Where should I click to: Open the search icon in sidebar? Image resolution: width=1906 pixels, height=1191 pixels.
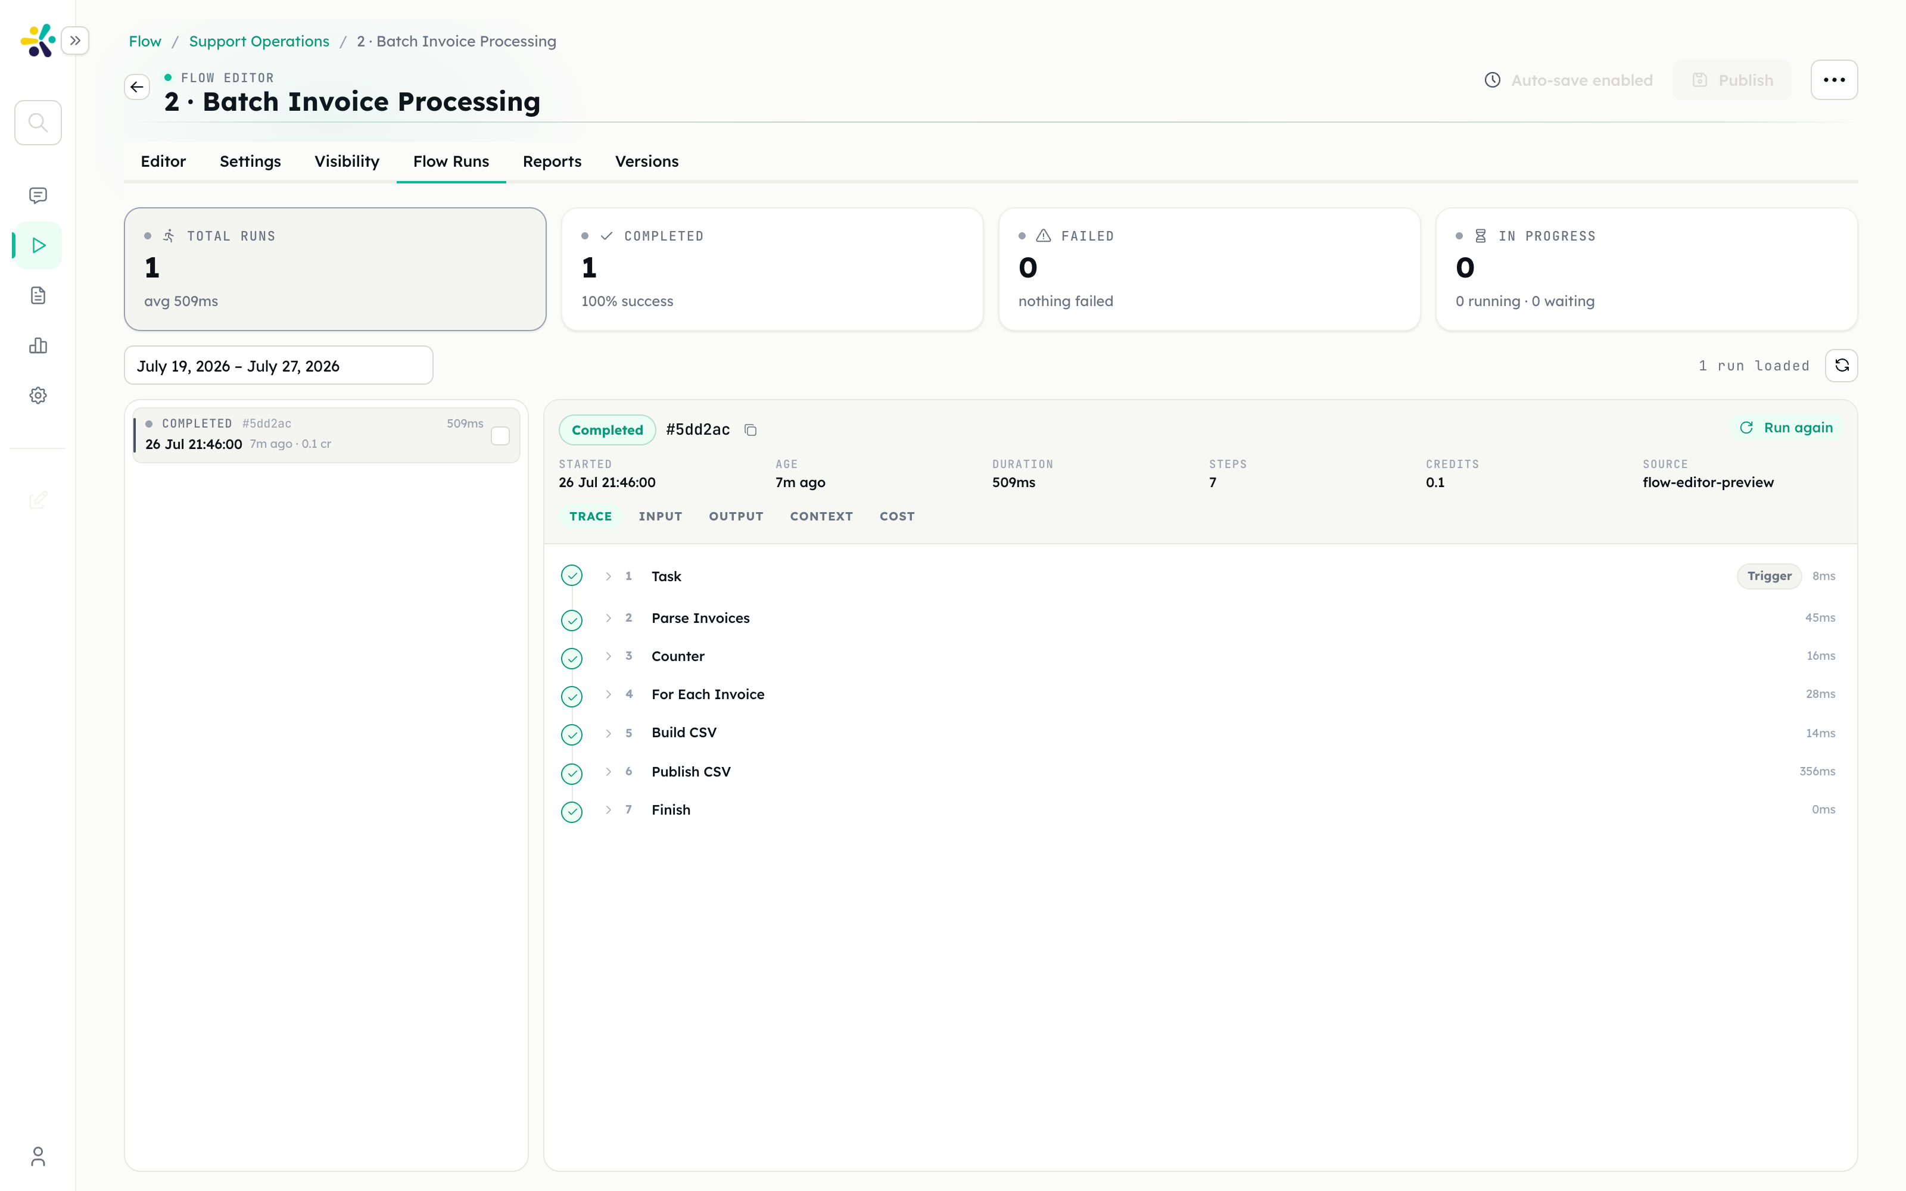tap(38, 122)
